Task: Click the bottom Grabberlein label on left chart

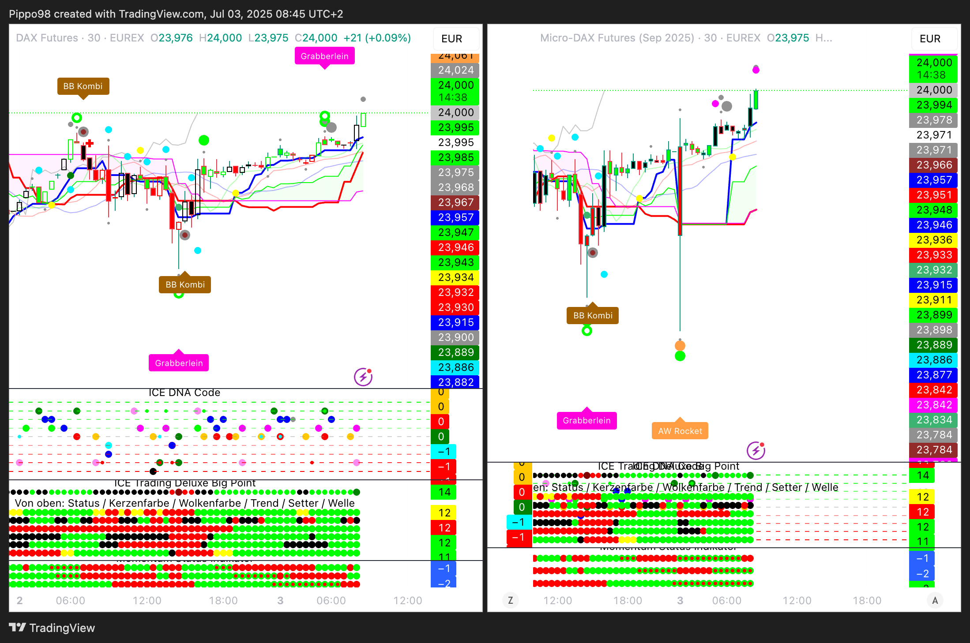Action: pos(179,363)
